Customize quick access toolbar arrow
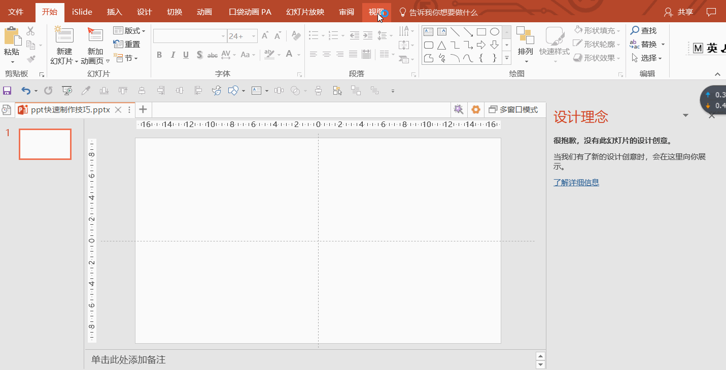 click(x=392, y=91)
